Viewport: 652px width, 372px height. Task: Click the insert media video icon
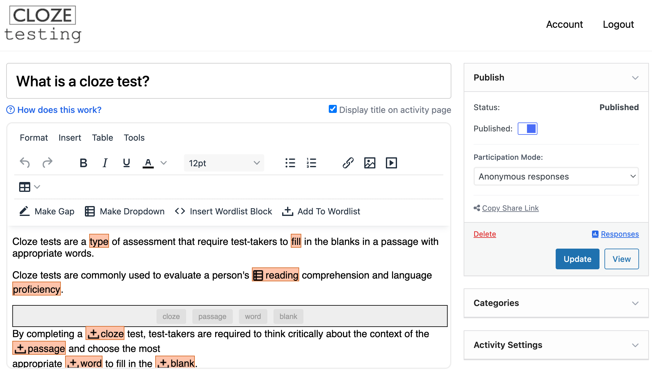tap(391, 163)
